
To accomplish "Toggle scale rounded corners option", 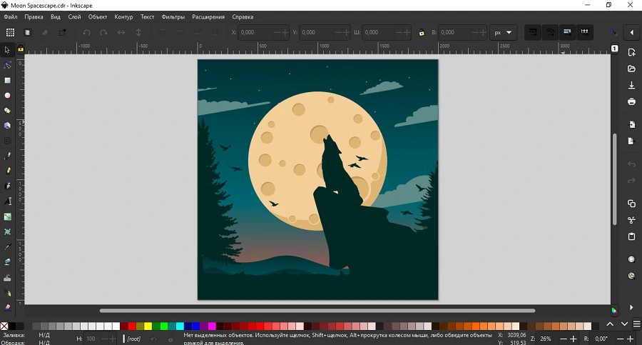I will tap(550, 32).
